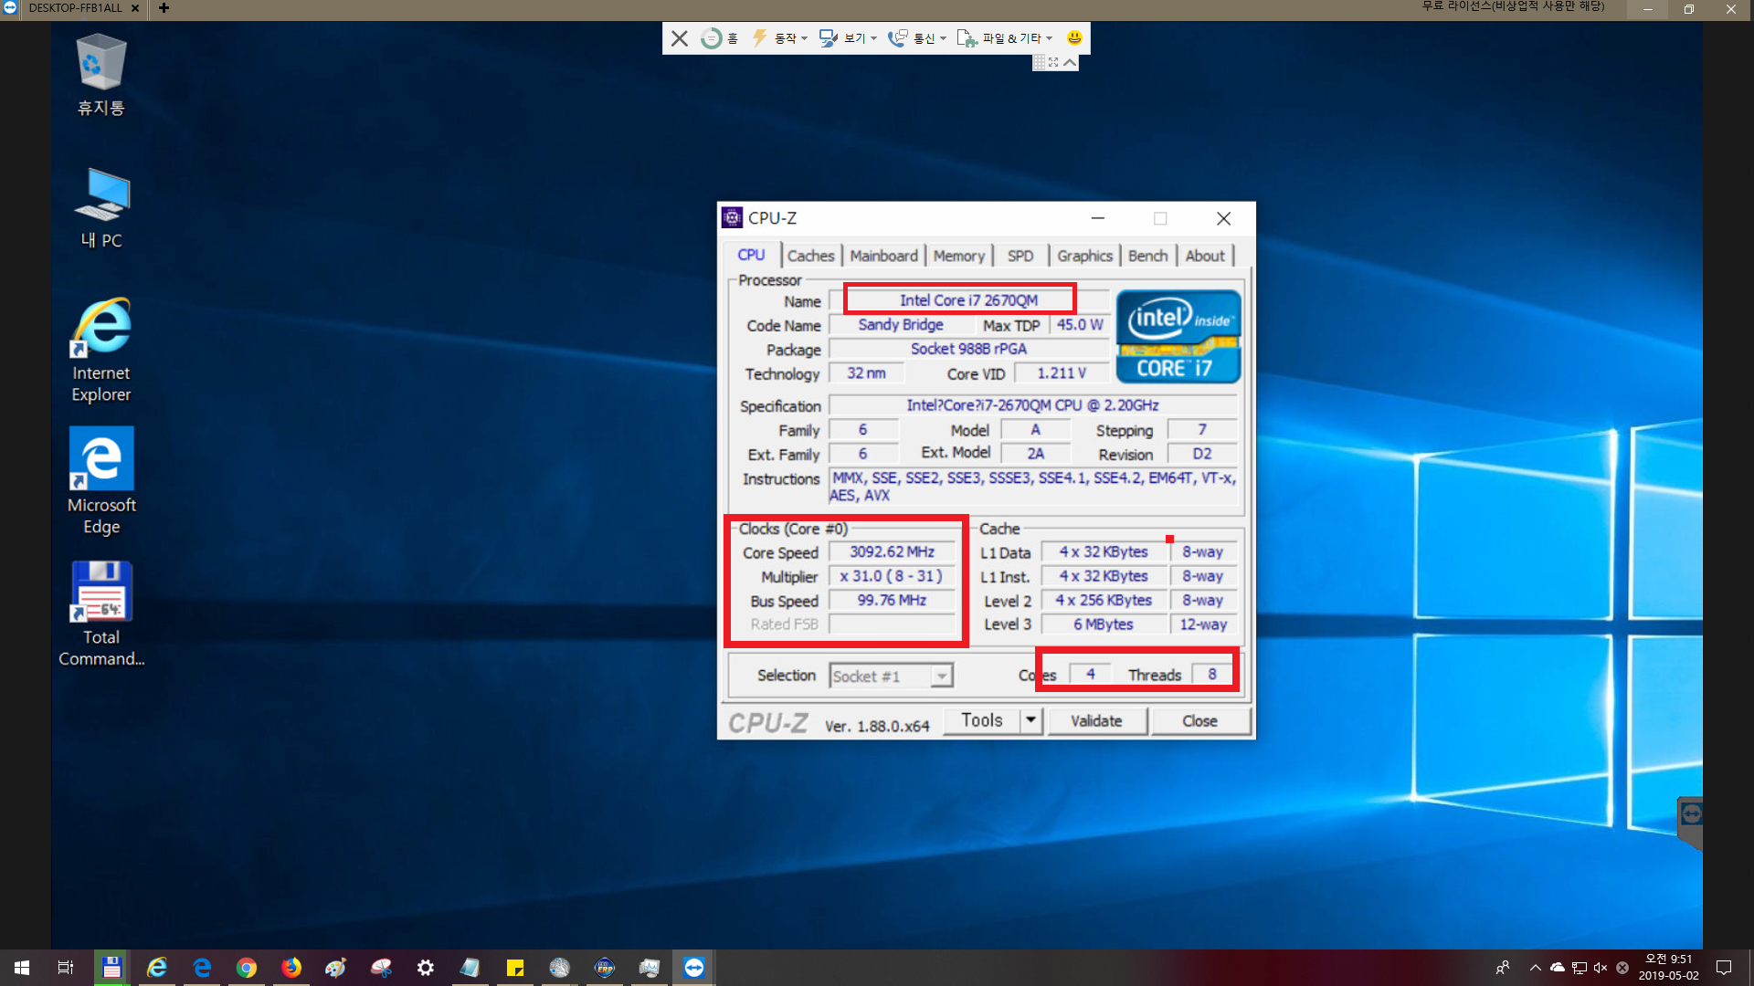
Task: Open the Action Center notifications icon
Action: tap(1724, 968)
